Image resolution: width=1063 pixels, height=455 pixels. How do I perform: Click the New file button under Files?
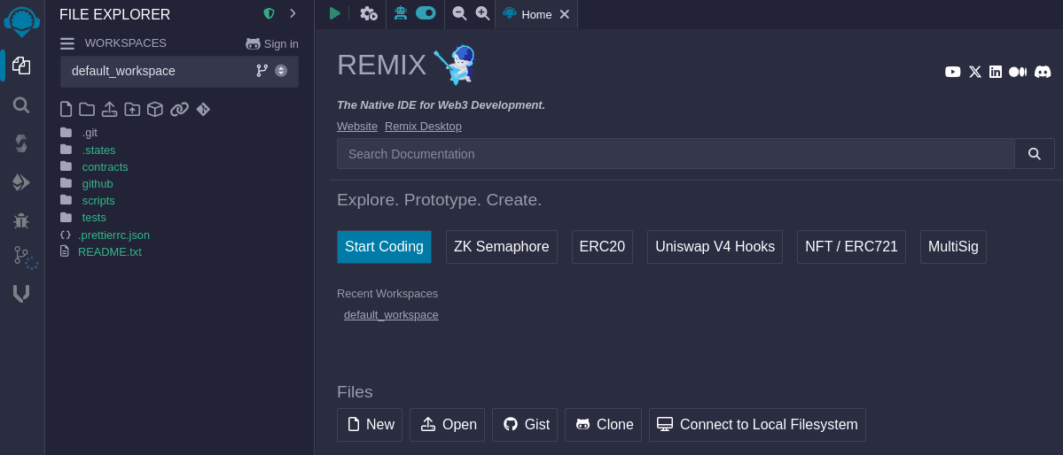click(x=370, y=425)
